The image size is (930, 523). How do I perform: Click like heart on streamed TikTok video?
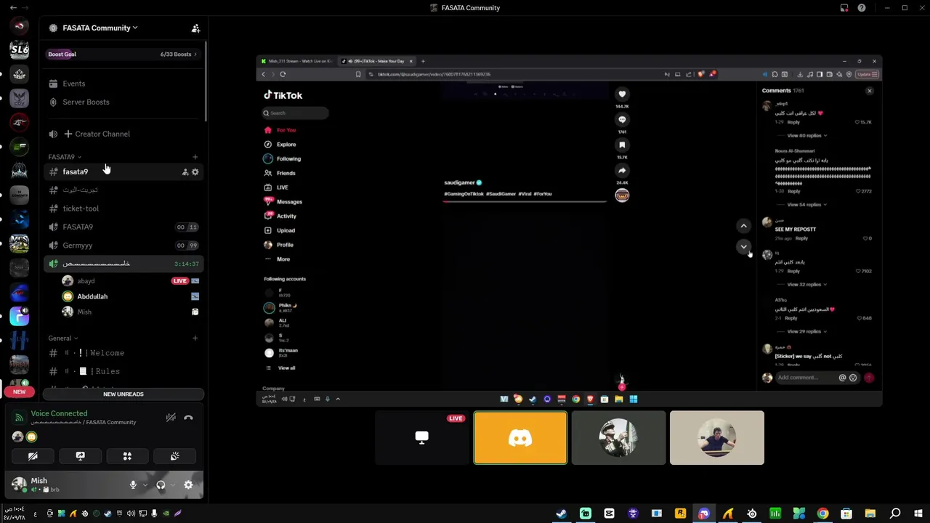[622, 94]
